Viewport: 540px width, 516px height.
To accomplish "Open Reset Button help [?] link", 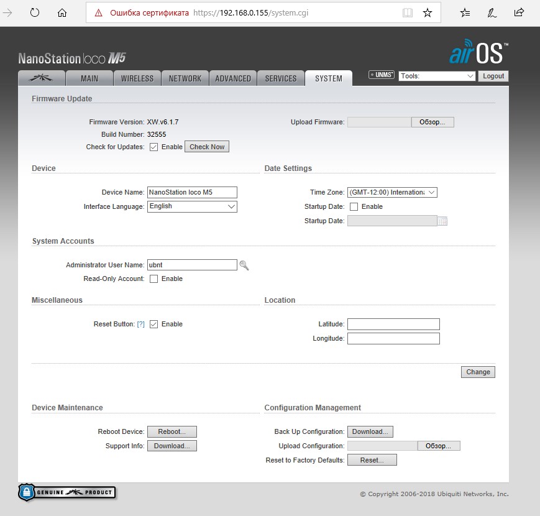I will tap(140, 324).
